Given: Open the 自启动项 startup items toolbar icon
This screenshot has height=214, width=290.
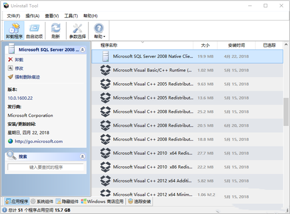Looking at the screenshot, I should click(x=35, y=30).
